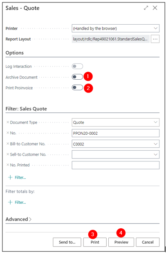Open Report Layout ellipsis lookup button

[x=155, y=39]
